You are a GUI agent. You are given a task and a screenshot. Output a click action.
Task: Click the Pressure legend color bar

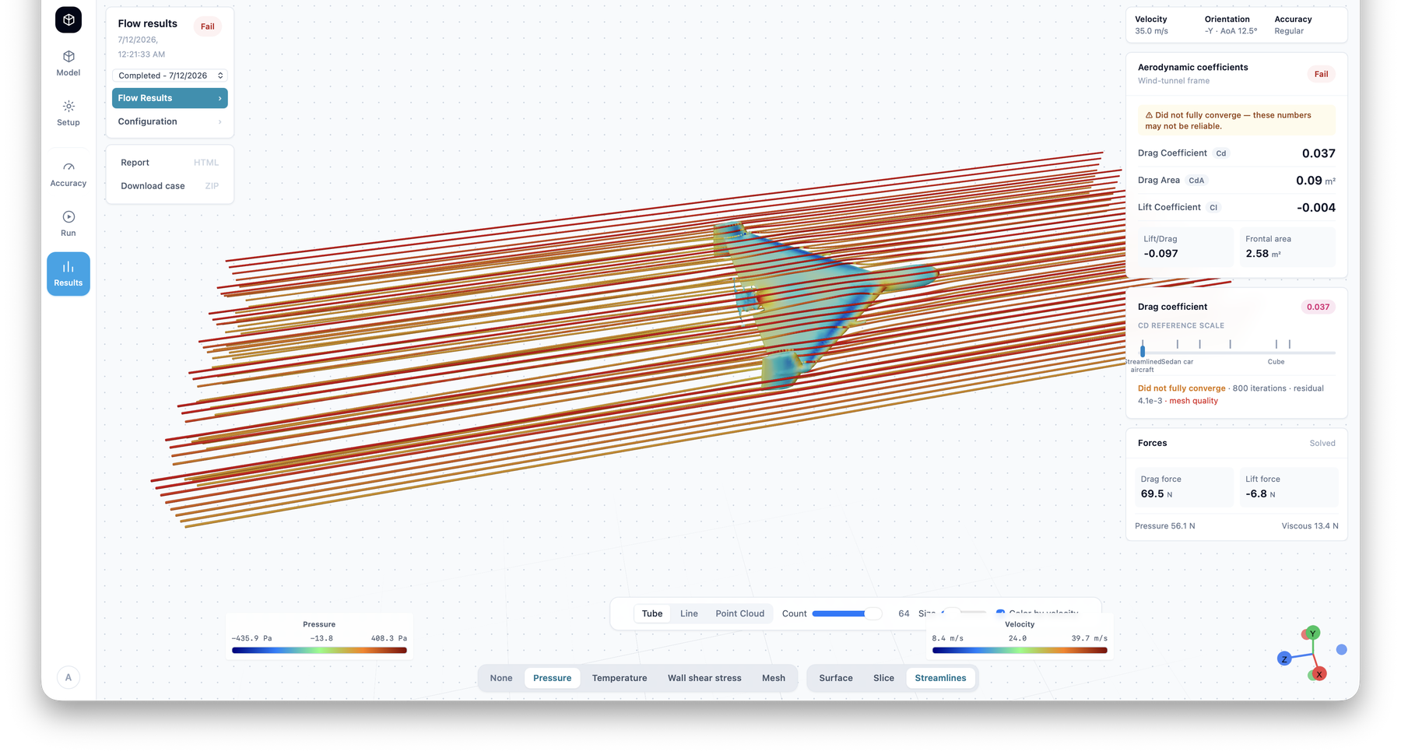click(x=319, y=650)
